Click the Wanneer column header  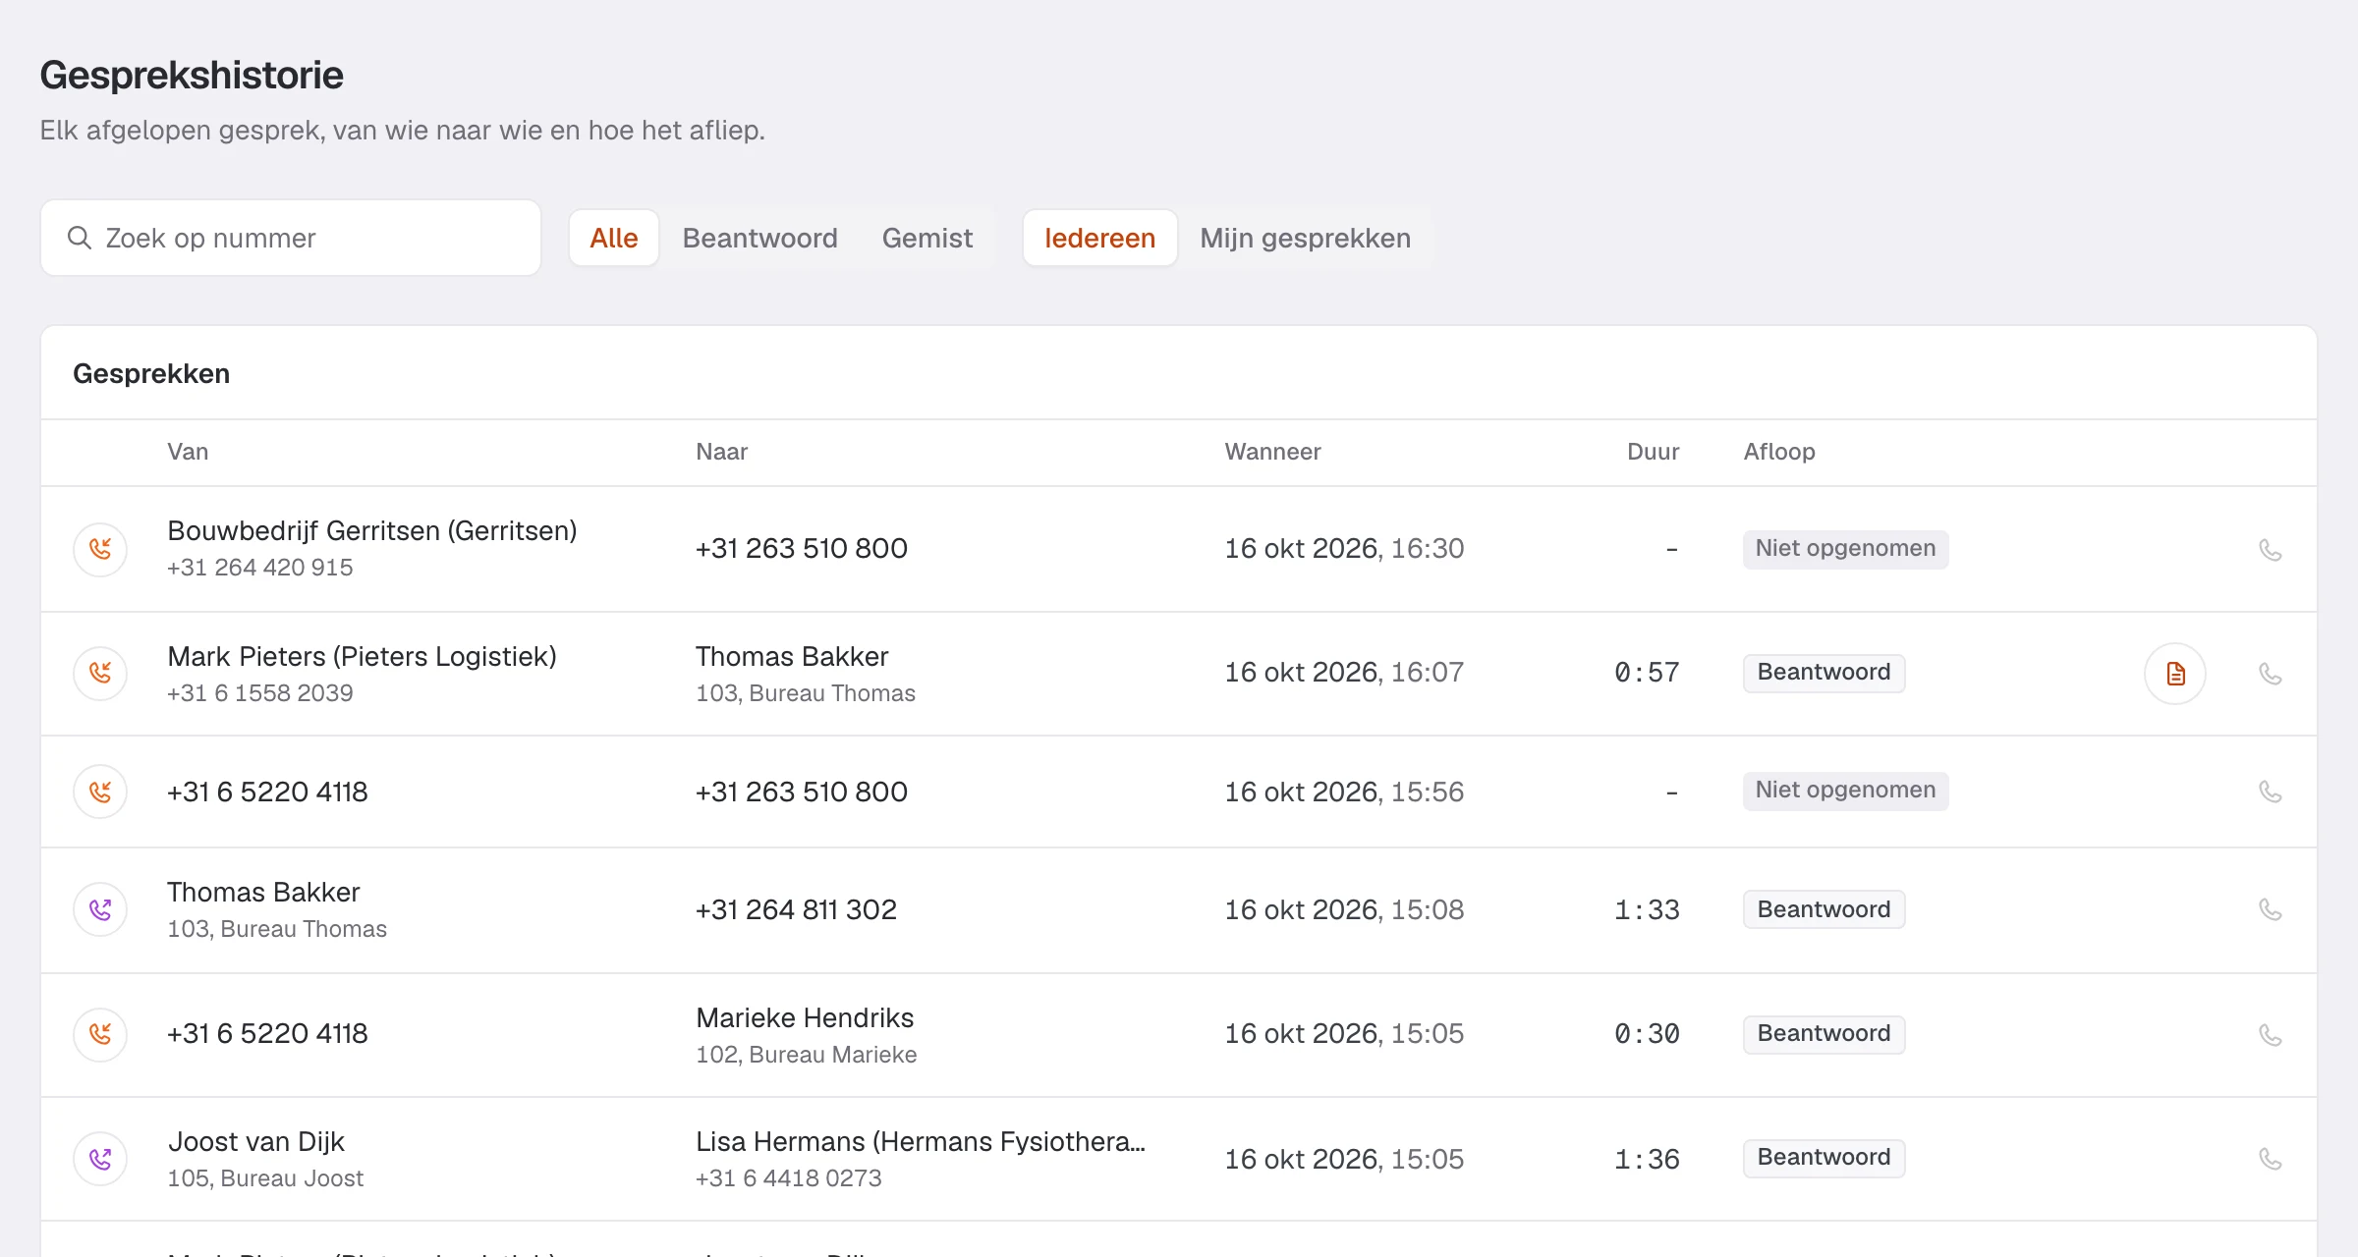click(1272, 452)
